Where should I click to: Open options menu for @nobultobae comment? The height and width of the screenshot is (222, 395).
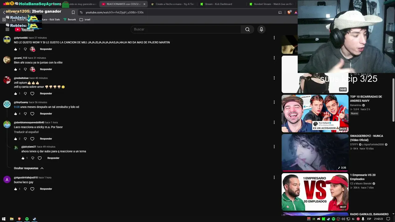click(274, 78)
